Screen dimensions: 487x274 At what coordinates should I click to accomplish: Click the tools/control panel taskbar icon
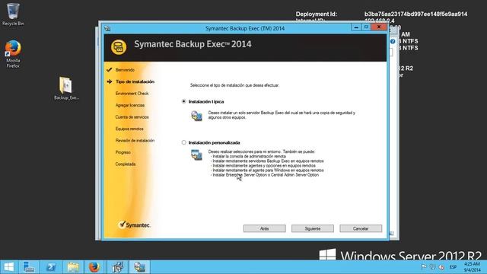pos(117,267)
